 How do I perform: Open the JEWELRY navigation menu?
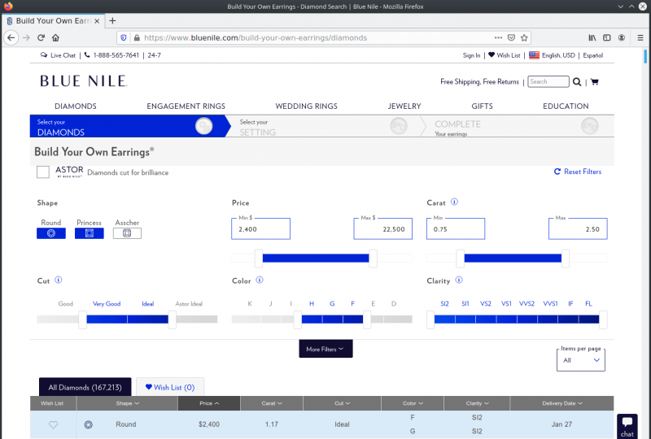[x=404, y=106]
